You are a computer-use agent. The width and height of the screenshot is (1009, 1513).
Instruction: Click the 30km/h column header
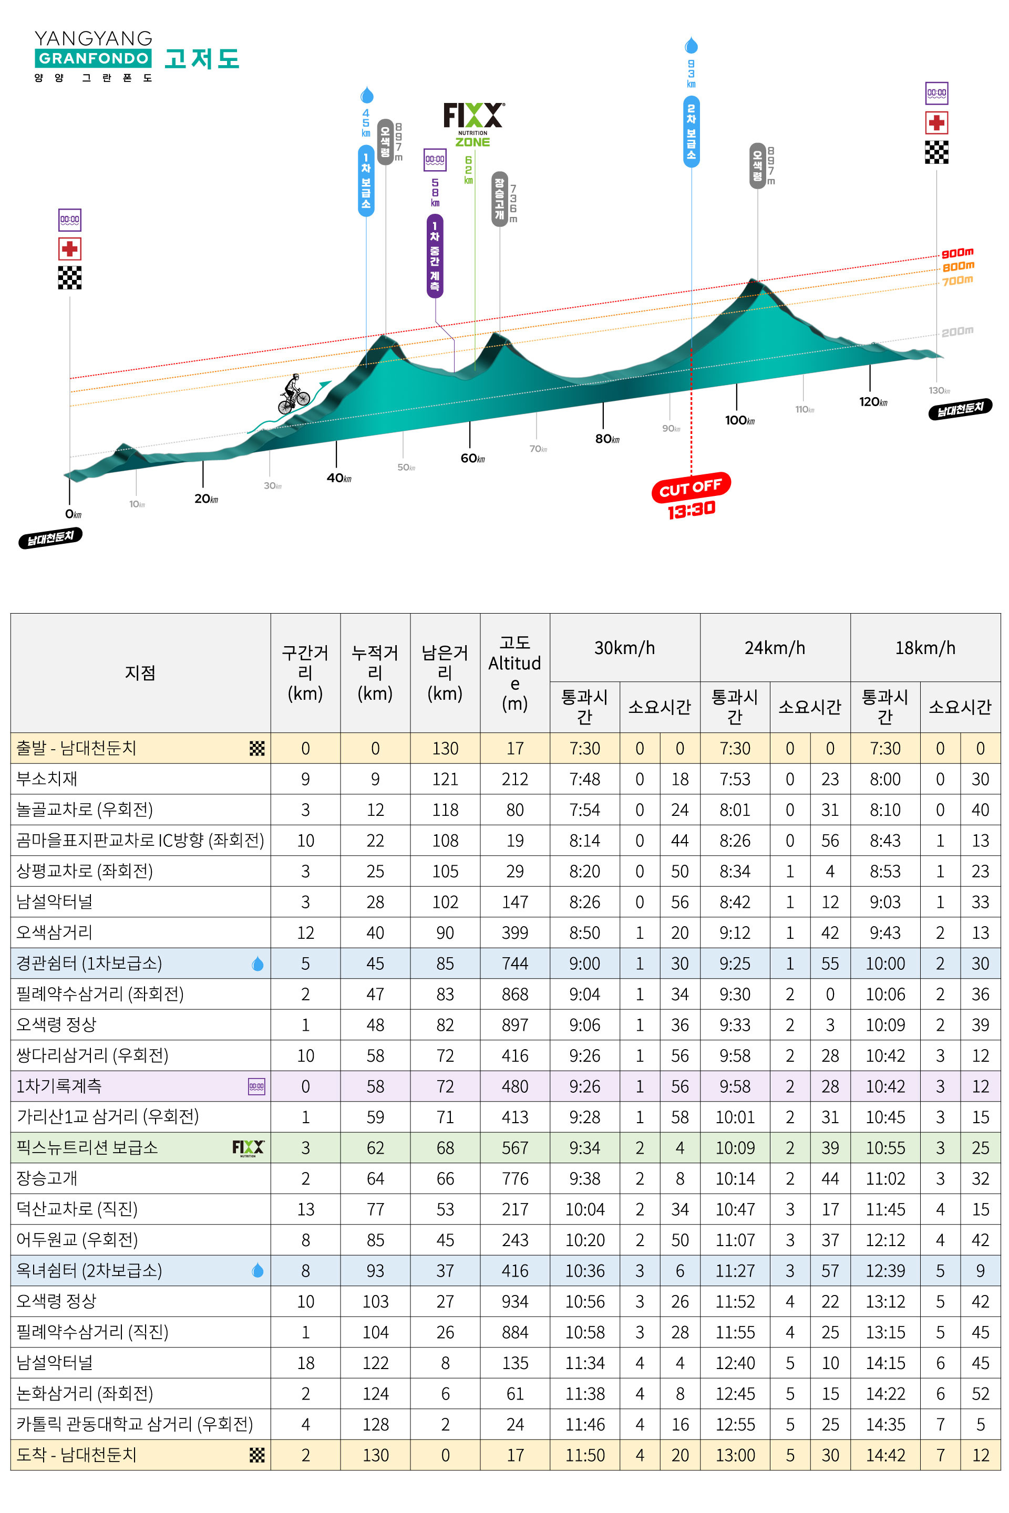click(x=625, y=648)
